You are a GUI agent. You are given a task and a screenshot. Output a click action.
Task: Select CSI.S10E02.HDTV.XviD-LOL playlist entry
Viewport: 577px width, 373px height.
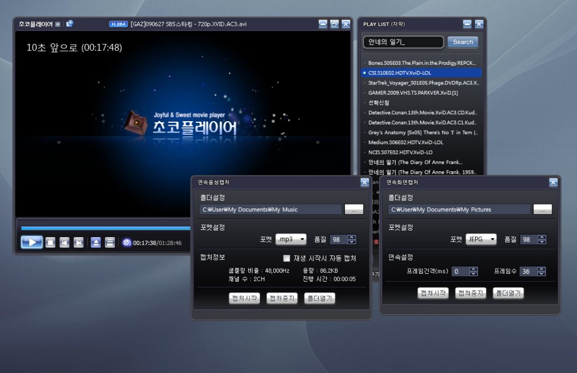(x=421, y=73)
